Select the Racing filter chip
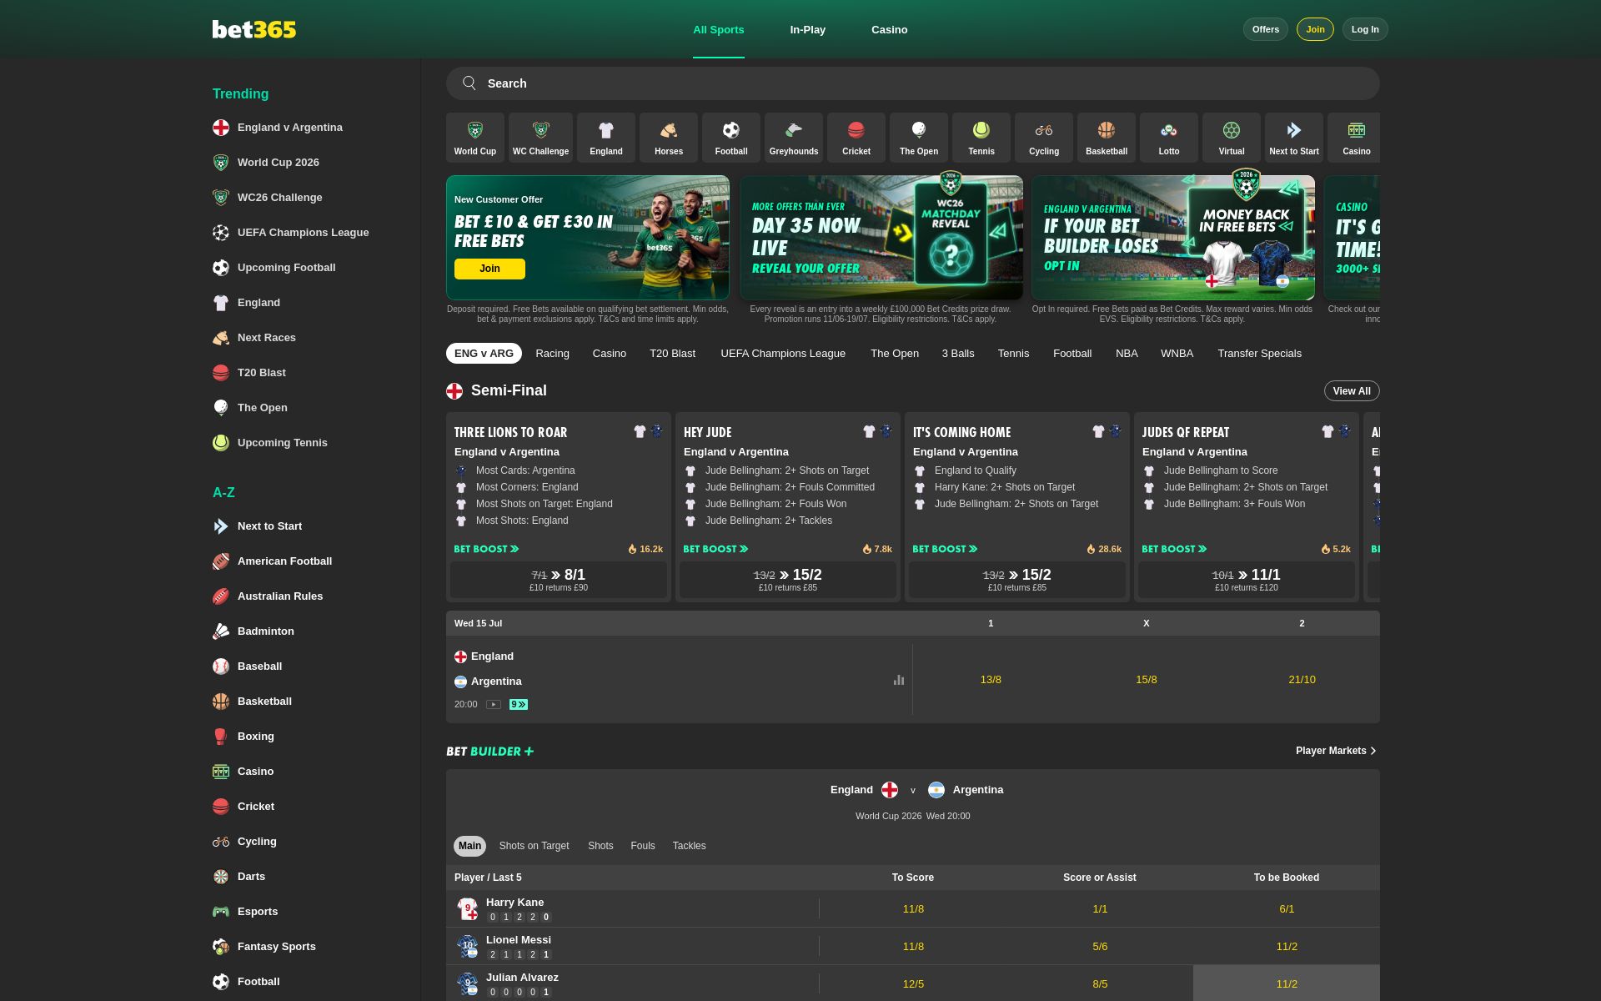1601x1001 pixels. 552,354
